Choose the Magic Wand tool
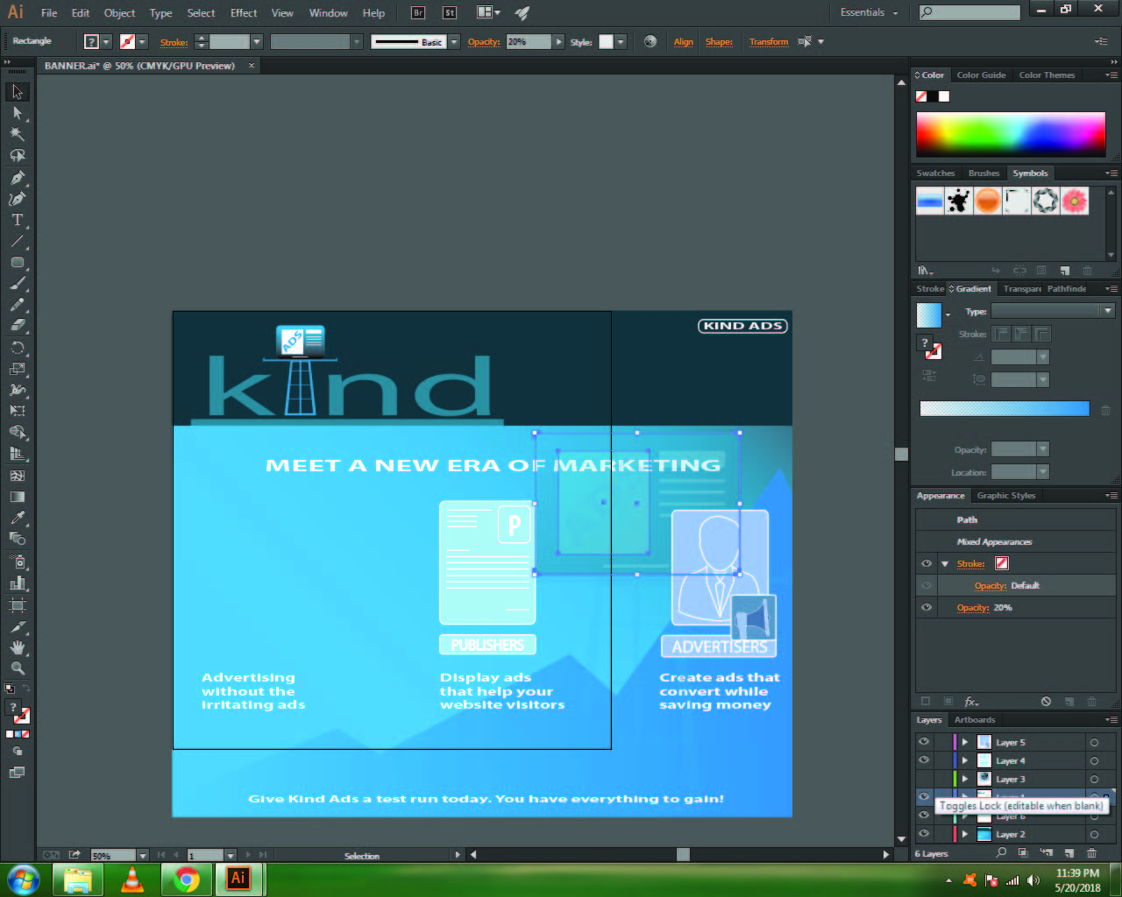The width and height of the screenshot is (1122, 897). tap(18, 134)
